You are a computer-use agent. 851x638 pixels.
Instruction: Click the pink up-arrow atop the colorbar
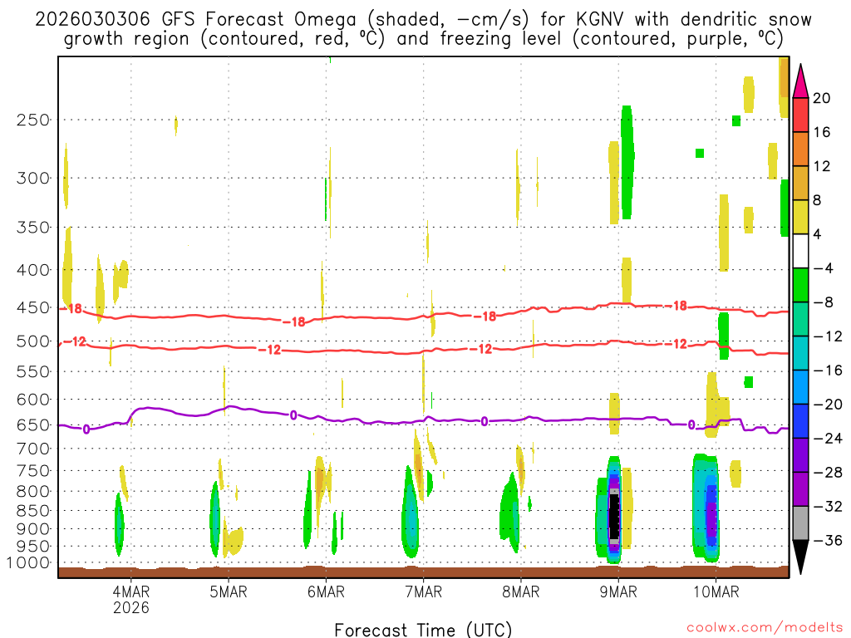[801, 81]
